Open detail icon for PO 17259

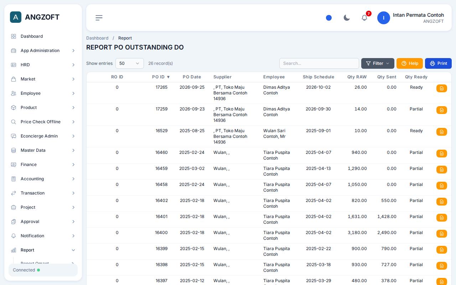click(442, 110)
